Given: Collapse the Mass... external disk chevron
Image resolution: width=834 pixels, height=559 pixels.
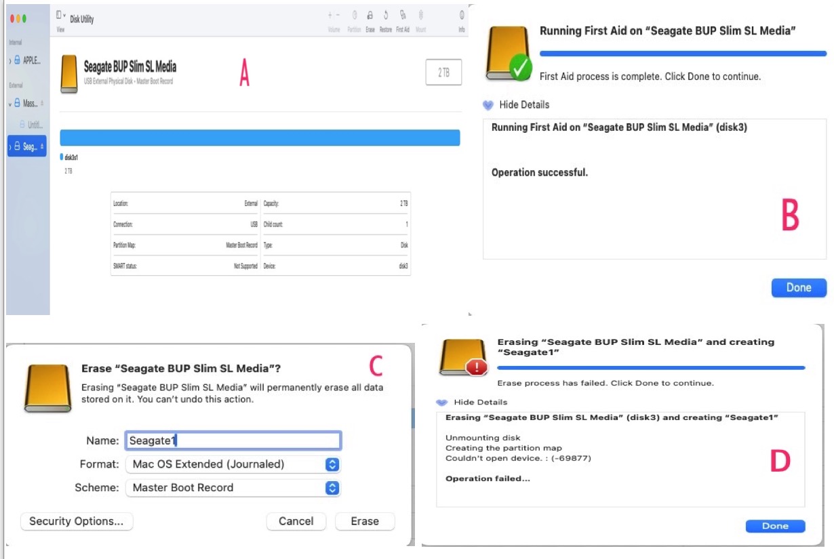Looking at the screenshot, I should point(10,104).
